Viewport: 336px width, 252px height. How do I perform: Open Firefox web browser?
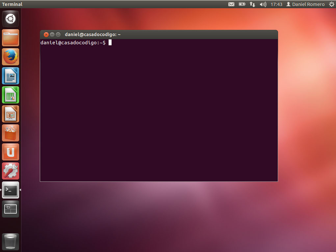pos(11,57)
